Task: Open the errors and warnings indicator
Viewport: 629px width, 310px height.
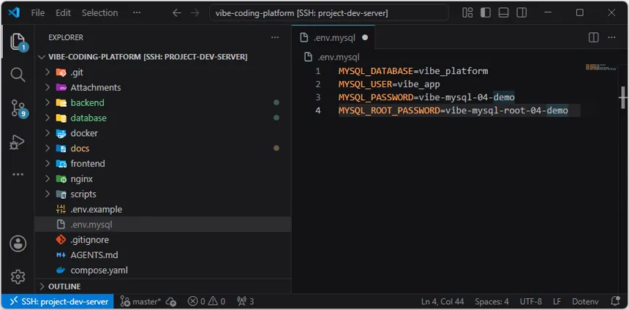Action: 206,301
